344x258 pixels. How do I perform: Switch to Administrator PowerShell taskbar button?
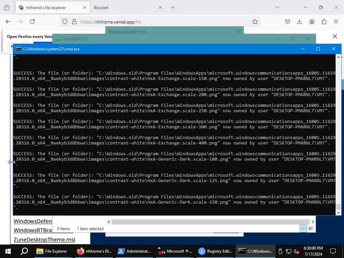tap(134, 251)
